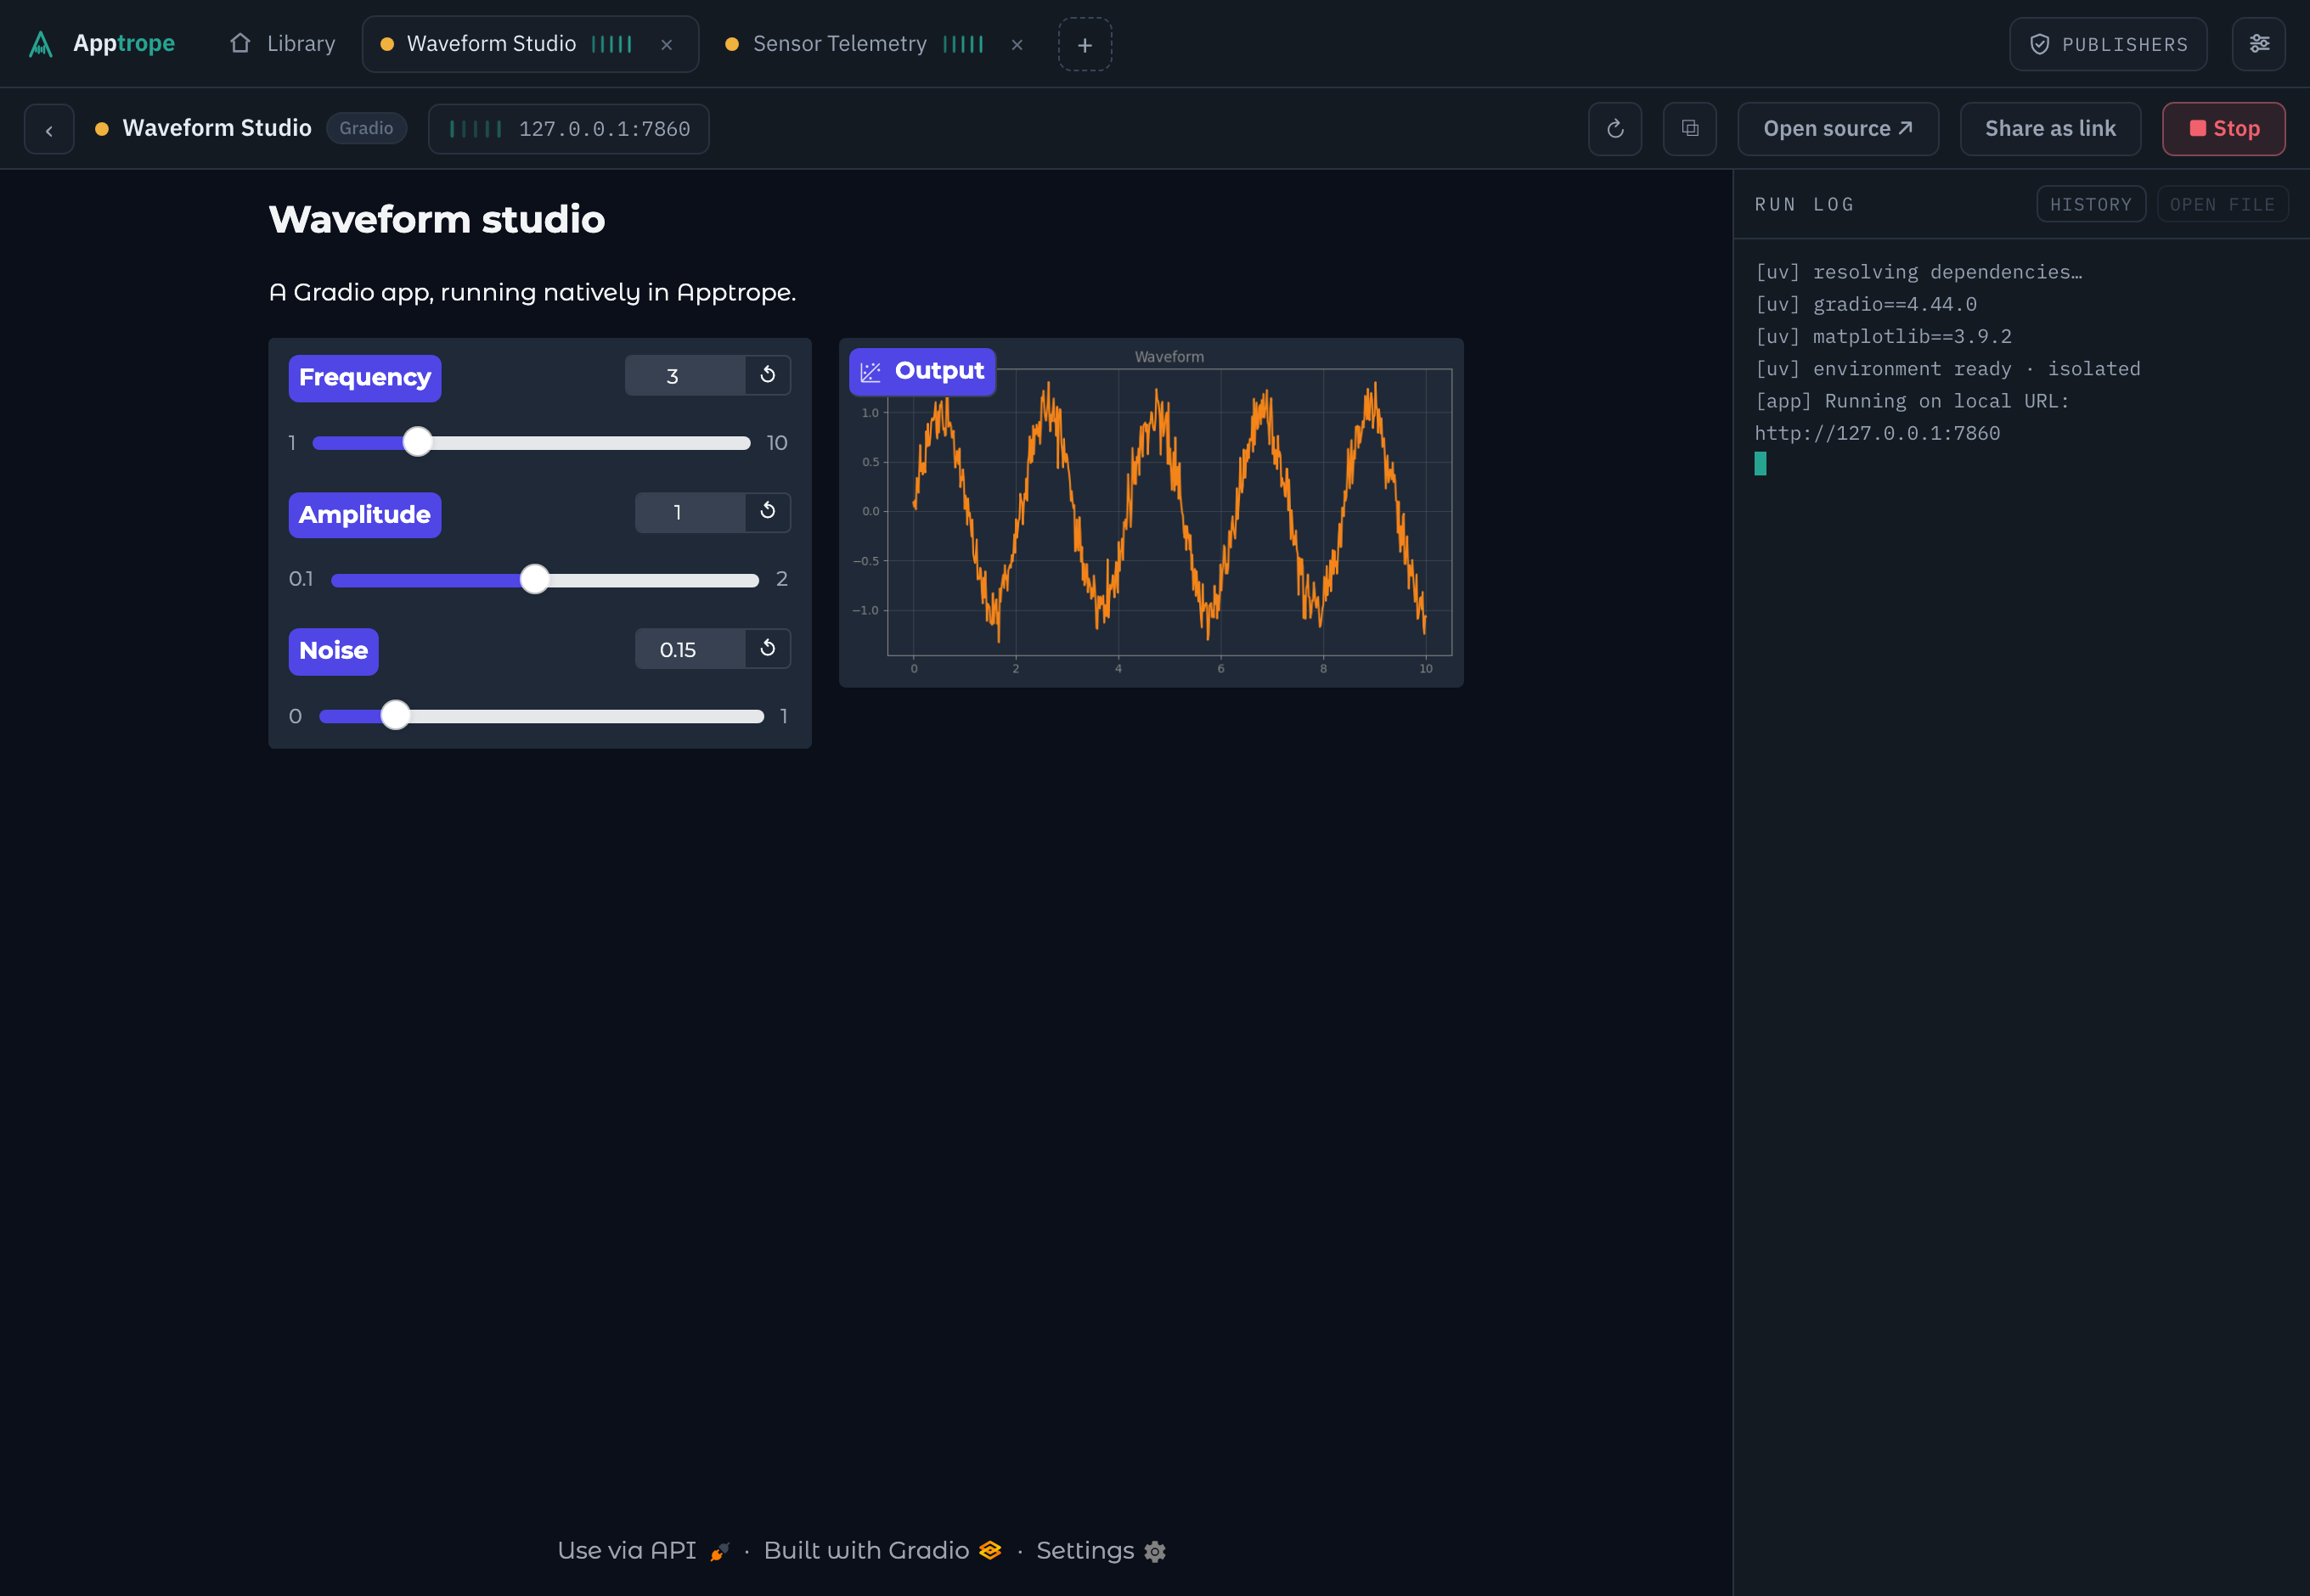Click the 127.0.0.1:7860 address field
This screenshot has height=1596, width=2310.
coord(568,129)
